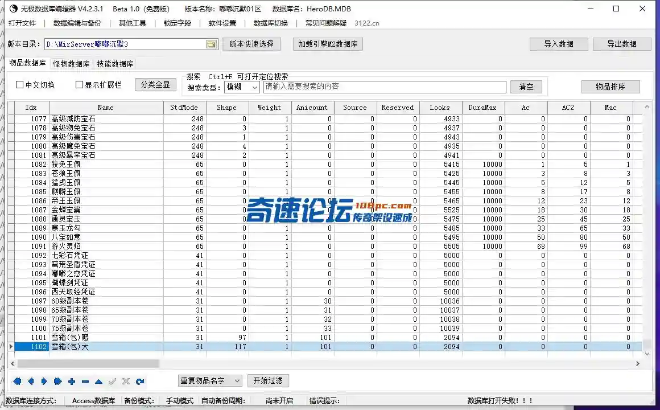The width and height of the screenshot is (660, 410).
Task: Click the 加载引擎M2数据库 button
Action: tap(328, 44)
